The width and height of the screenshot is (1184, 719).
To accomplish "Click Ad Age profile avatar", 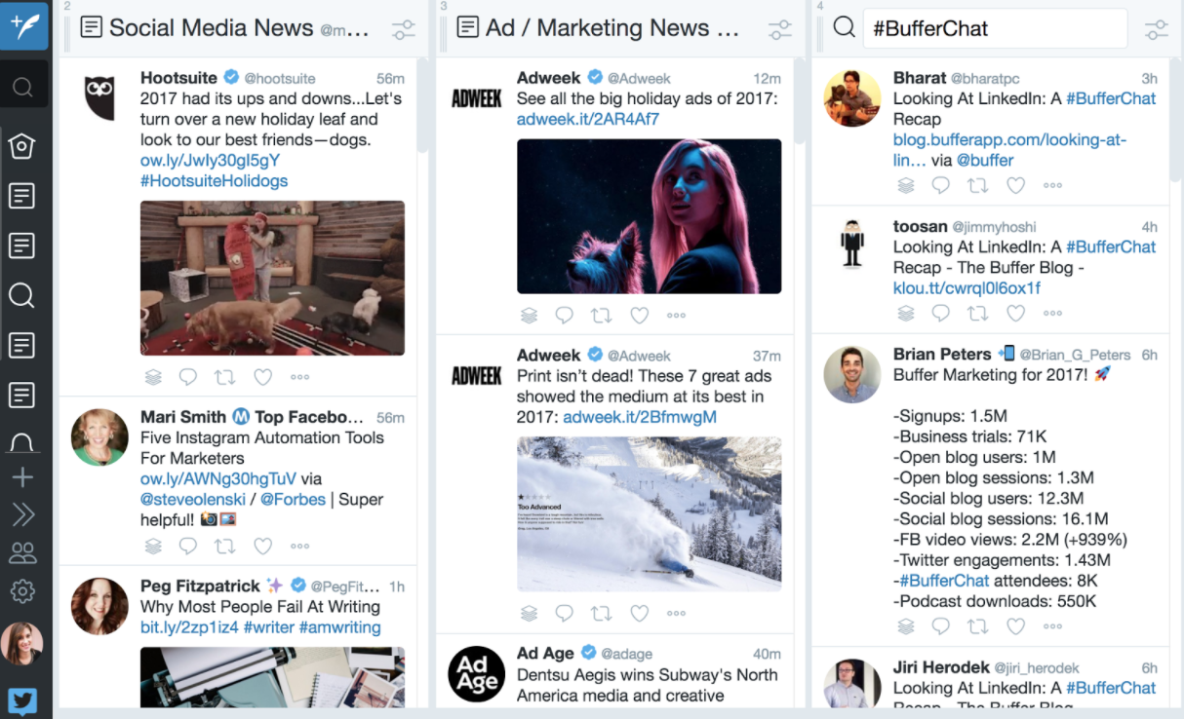I will coord(476,674).
